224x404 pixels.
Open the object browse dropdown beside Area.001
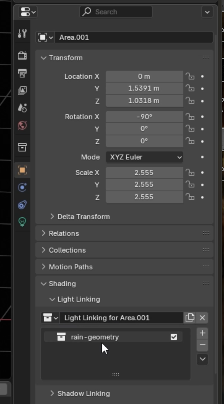(45, 37)
